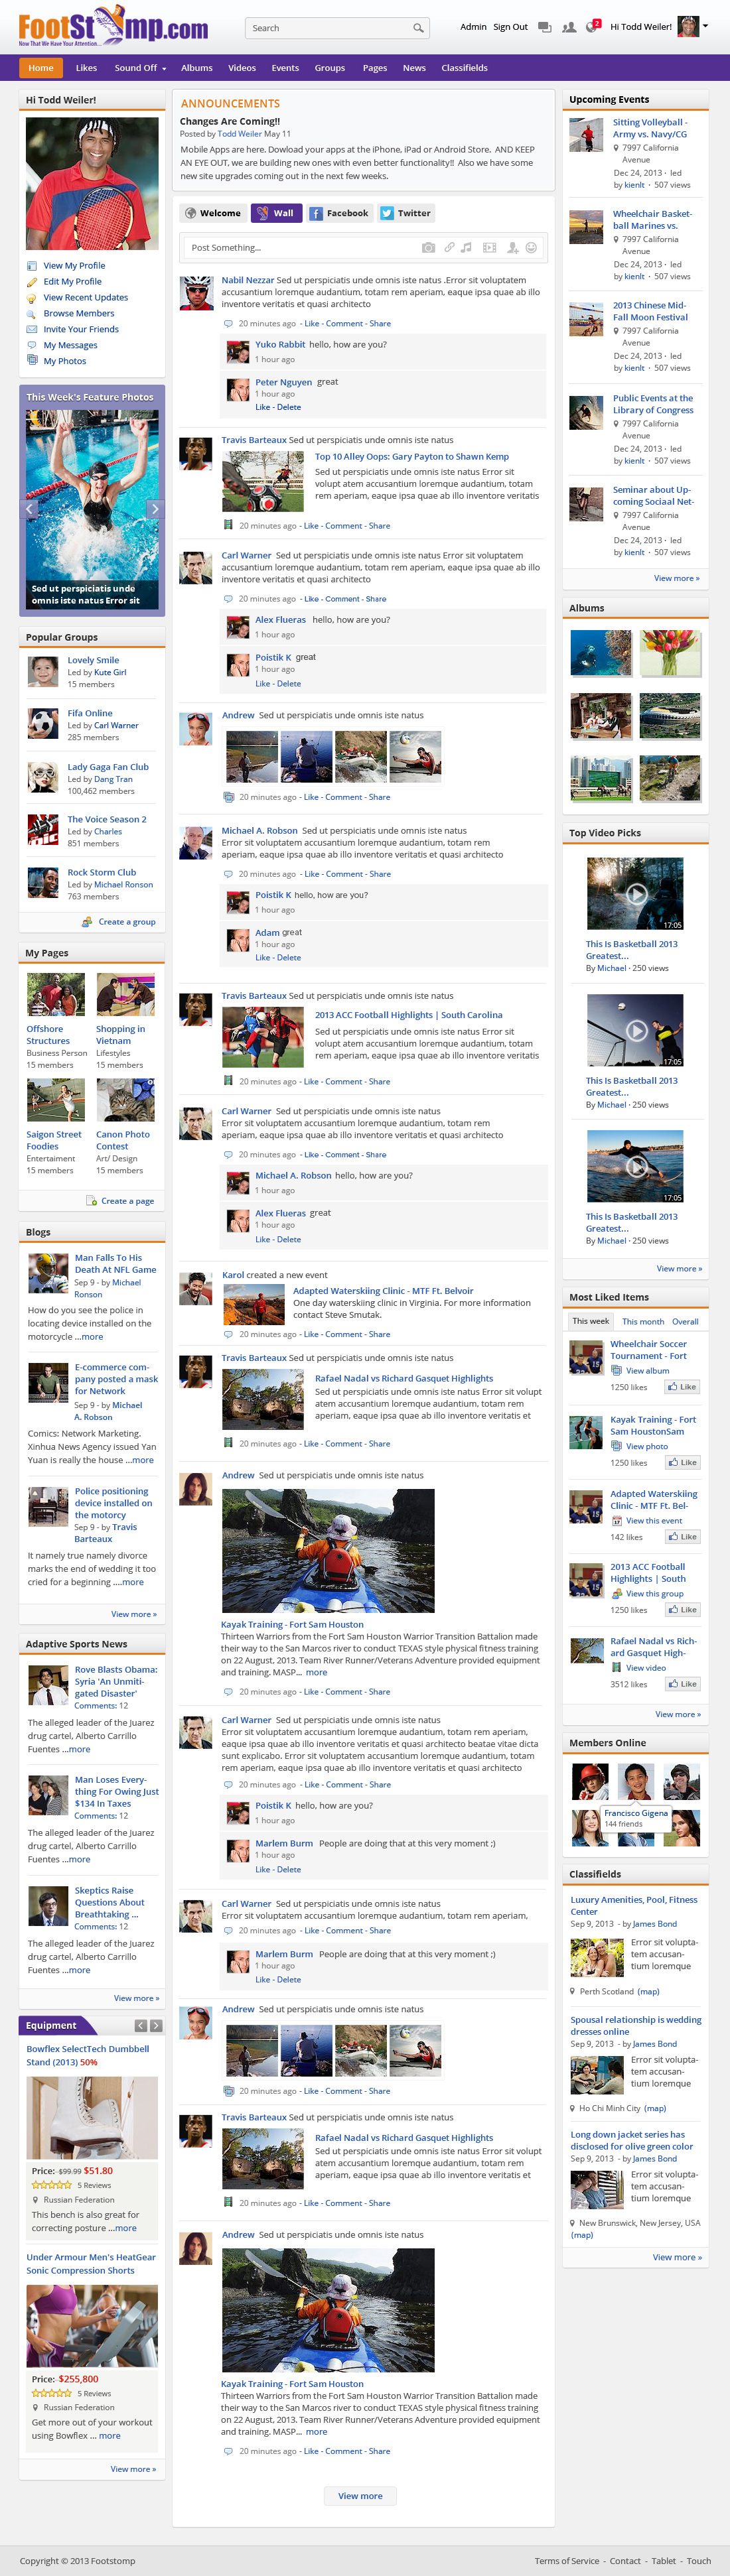Select the Wall tab
The image size is (730, 2576).
click(276, 213)
